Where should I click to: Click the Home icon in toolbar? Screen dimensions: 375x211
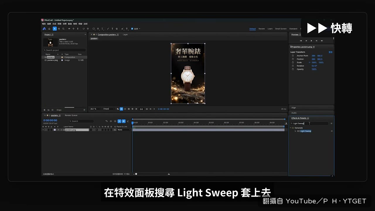coord(49,29)
